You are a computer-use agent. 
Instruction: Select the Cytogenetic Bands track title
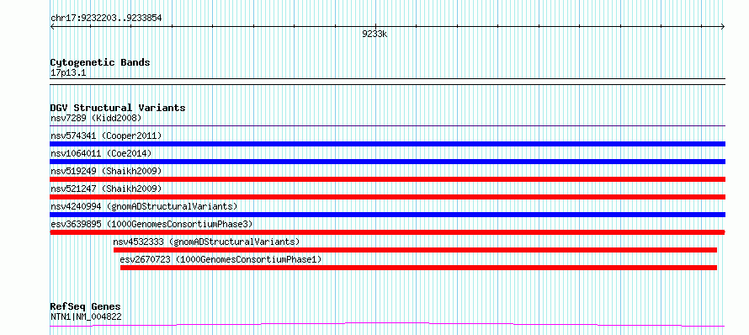coord(100,62)
